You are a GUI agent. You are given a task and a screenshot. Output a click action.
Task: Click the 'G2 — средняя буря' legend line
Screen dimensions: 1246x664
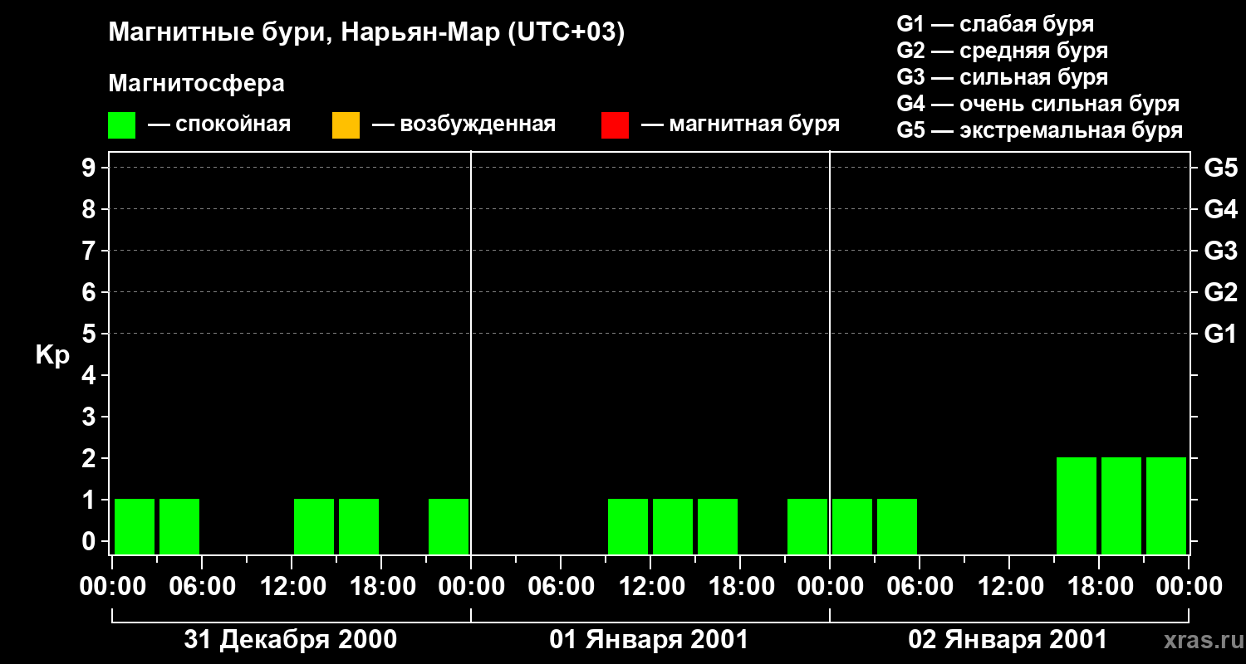tap(1002, 51)
